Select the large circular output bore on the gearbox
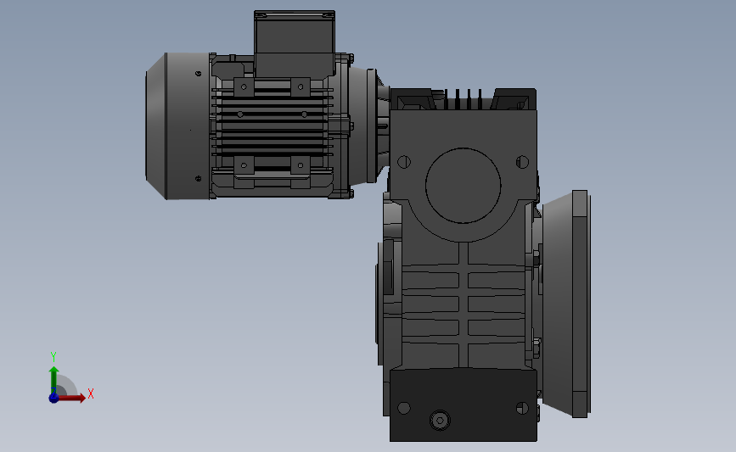Viewport: 736px width, 452px height. click(464, 186)
